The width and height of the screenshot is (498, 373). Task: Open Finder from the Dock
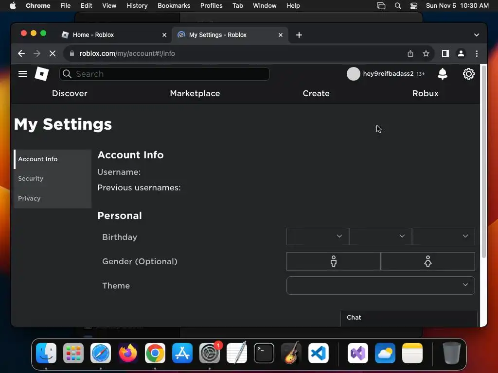46,353
